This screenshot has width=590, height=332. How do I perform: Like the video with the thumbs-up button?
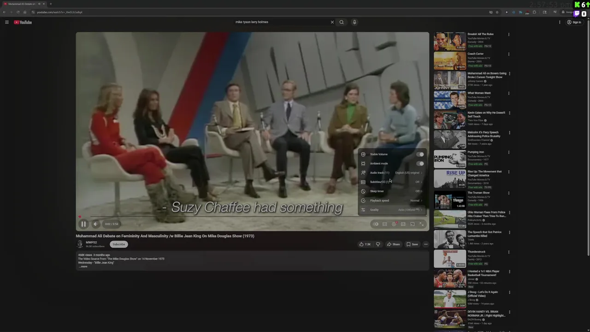click(365, 244)
